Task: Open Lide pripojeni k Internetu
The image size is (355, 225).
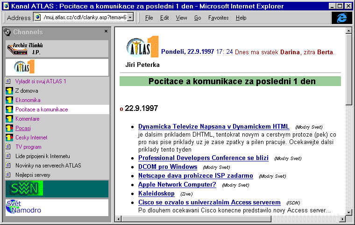Action: point(43,156)
